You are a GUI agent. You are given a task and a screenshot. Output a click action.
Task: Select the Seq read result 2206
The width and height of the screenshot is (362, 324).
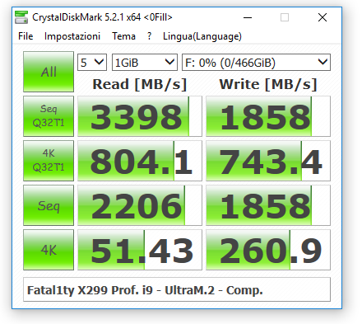click(140, 205)
